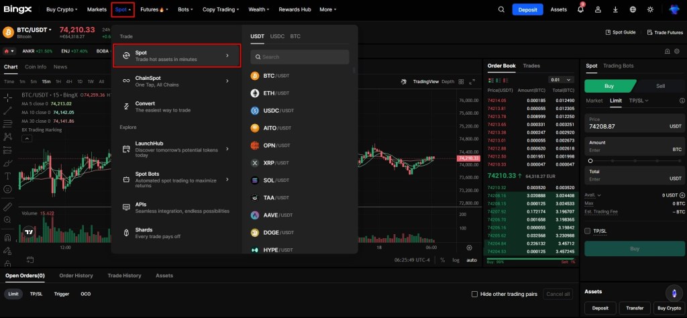Screen dimensions: 687x318
Task: Select the ruler measure tool
Action: 7,207
